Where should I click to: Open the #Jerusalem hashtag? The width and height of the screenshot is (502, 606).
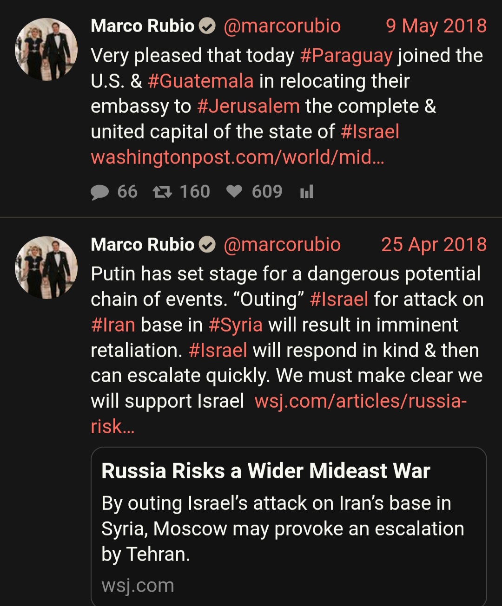point(248,106)
